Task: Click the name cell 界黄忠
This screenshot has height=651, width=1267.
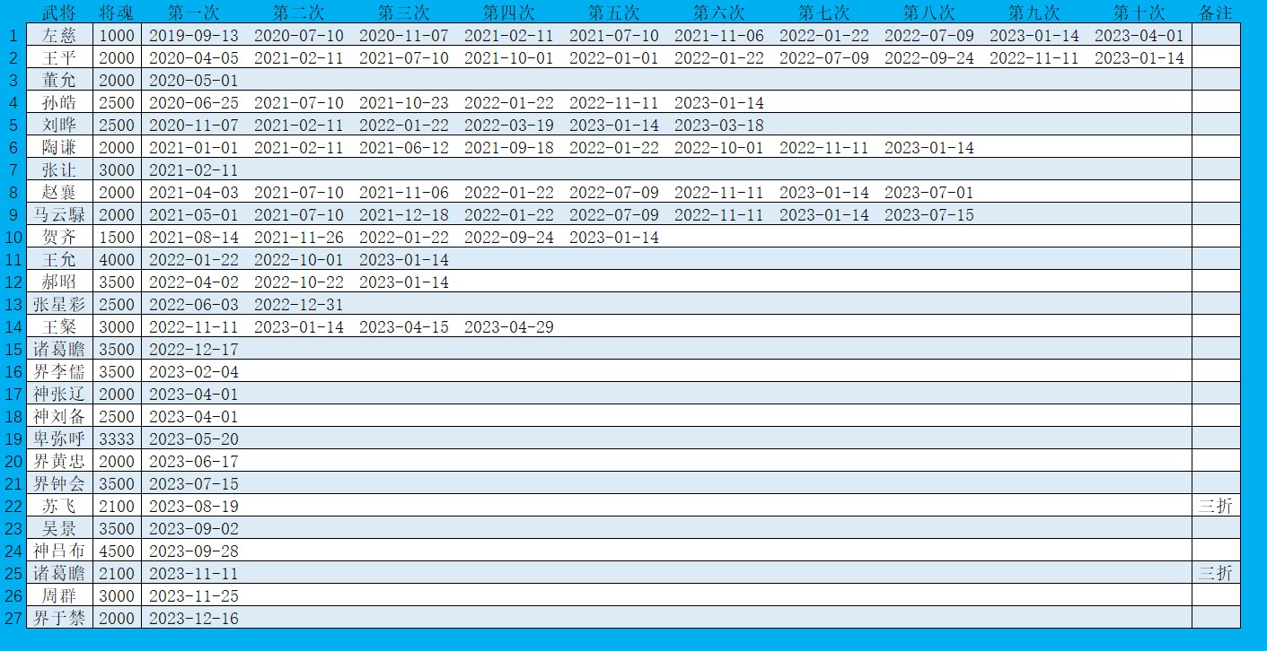Action: (x=59, y=462)
